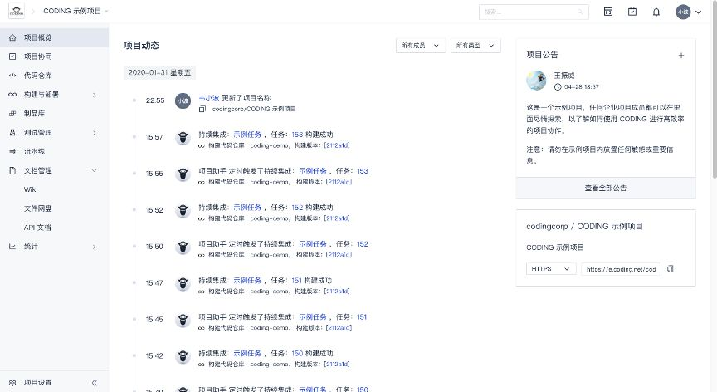Add announcement with plus icon
The height and width of the screenshot is (392, 717).
click(x=681, y=56)
